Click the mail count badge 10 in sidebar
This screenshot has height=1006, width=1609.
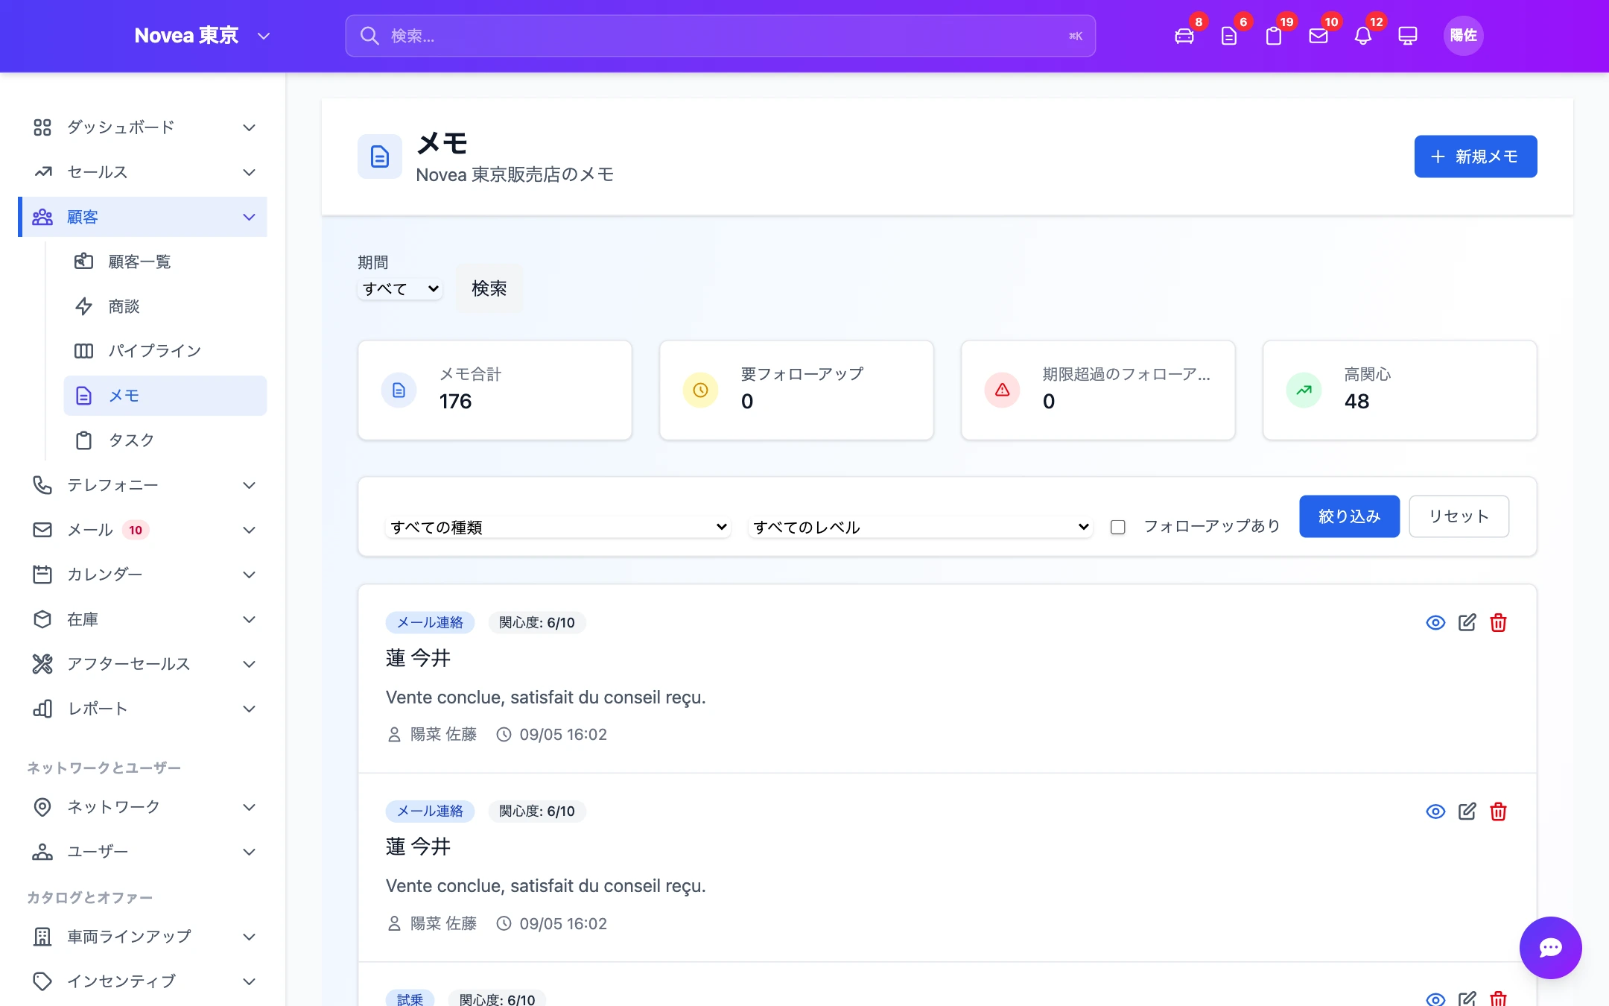click(135, 530)
